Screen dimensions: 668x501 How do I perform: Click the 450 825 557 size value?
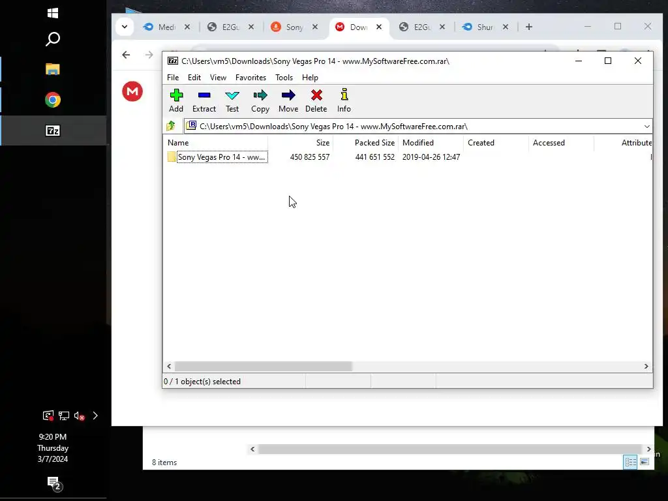coord(310,157)
